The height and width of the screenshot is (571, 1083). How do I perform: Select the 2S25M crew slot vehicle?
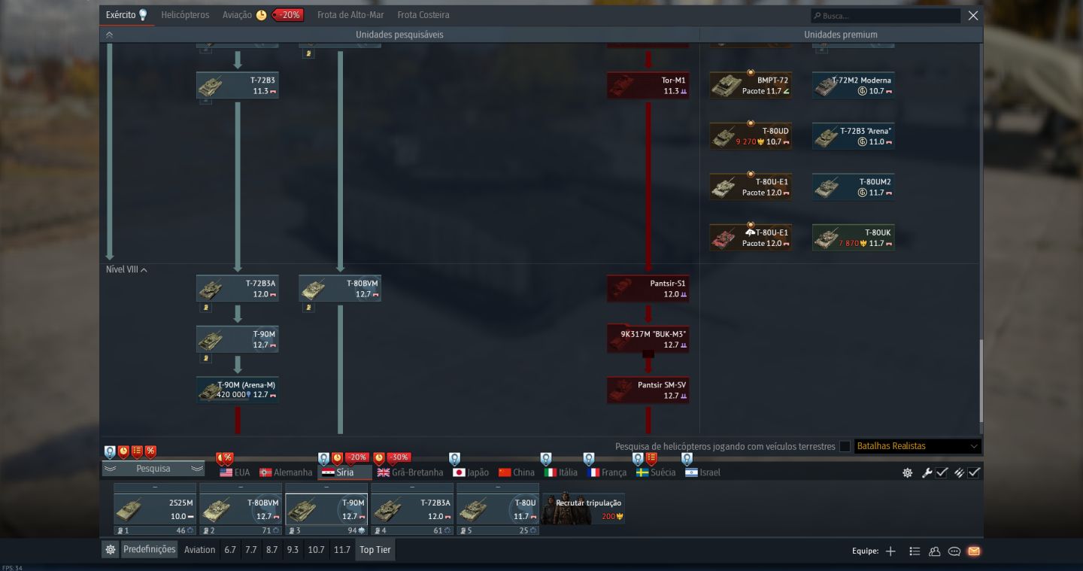click(155, 509)
